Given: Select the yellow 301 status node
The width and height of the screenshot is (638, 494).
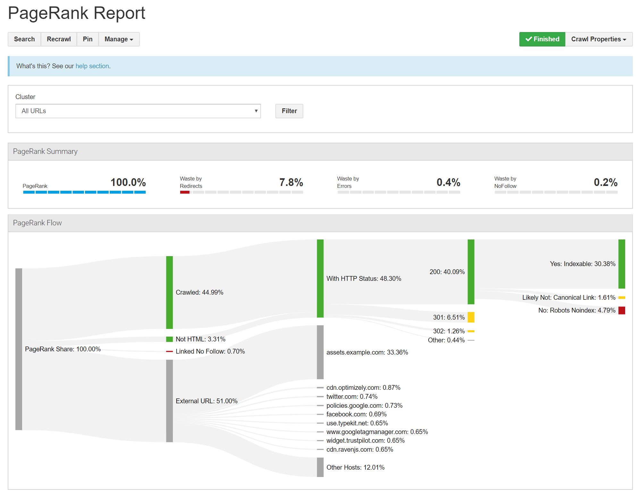Looking at the screenshot, I should point(471,317).
